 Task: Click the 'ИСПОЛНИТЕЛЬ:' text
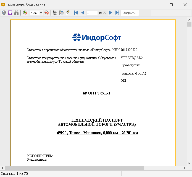pos(40,156)
